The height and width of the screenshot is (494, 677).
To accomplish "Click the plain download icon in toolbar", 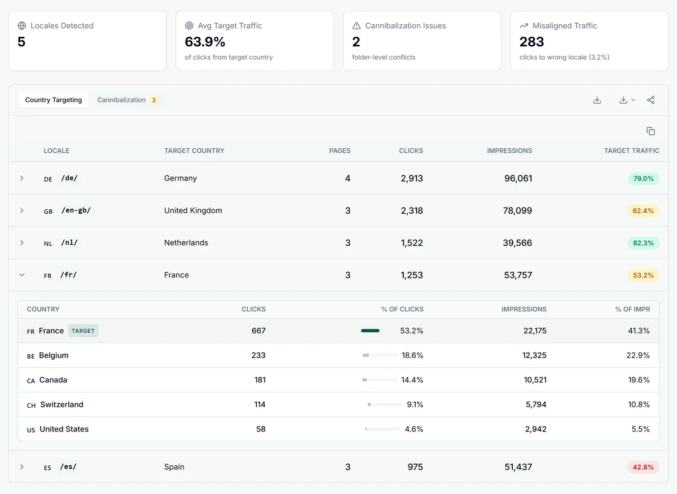I will (x=597, y=100).
